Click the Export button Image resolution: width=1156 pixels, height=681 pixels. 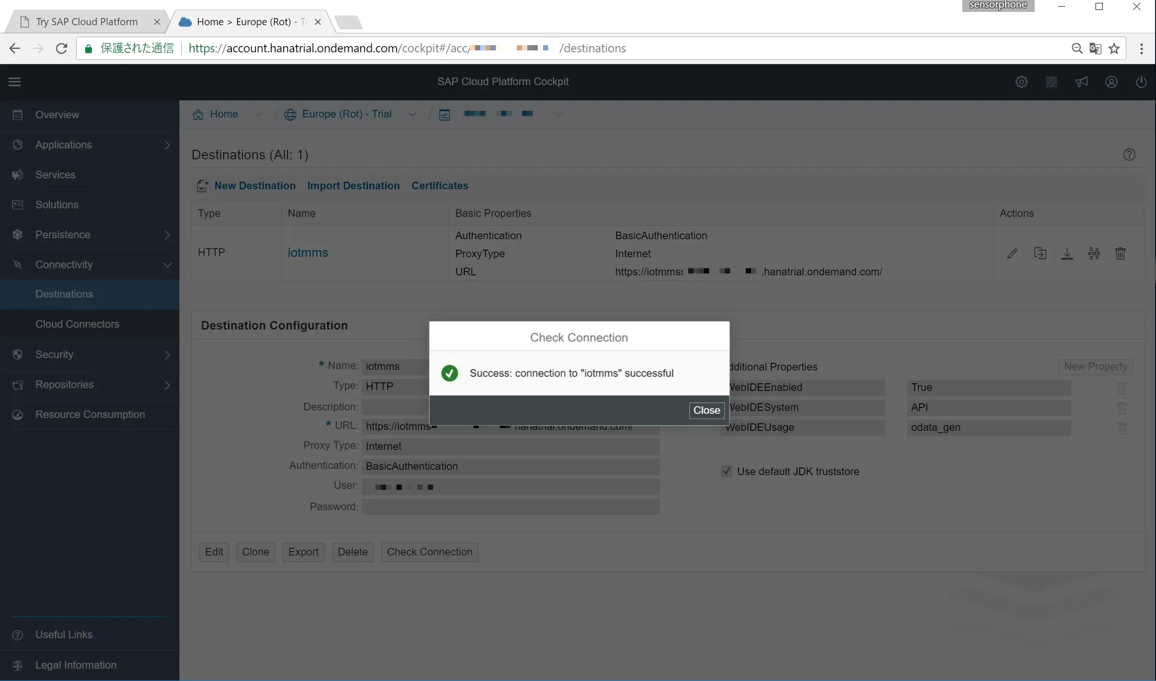[x=304, y=552]
